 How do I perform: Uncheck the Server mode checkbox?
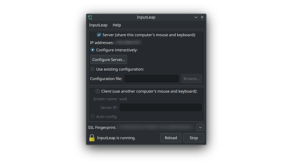[x=99, y=35]
